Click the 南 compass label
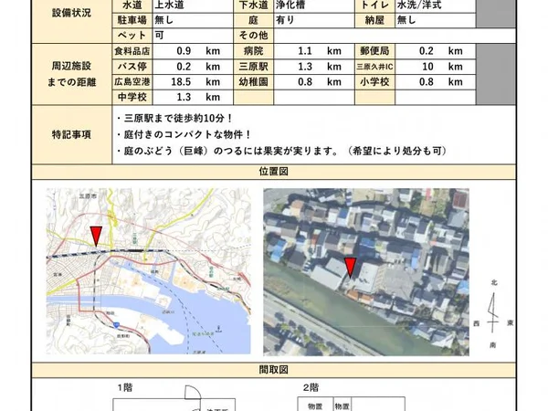Image resolution: width=548 pixels, height=411 pixels. [x=493, y=345]
